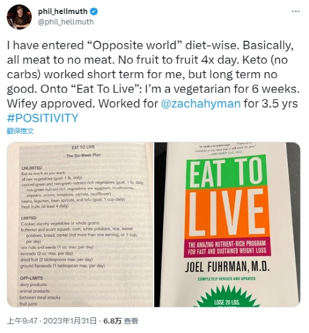Image resolution: width=309 pixels, height=333 pixels.
Task: Click the Joel Fuhrman, M.D. author name
Action: (227, 267)
